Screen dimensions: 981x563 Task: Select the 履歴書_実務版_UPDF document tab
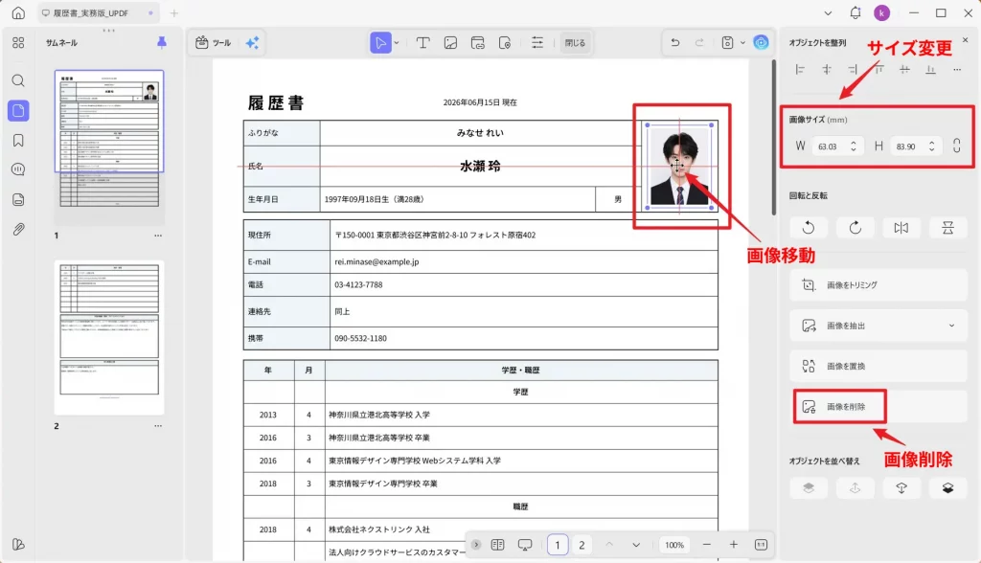click(97, 12)
